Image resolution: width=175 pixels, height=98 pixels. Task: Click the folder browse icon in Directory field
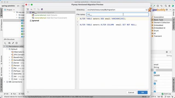(x=147, y=10)
